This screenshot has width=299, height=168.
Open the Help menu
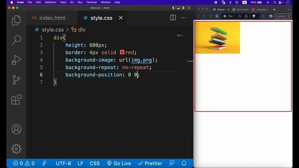117,2
